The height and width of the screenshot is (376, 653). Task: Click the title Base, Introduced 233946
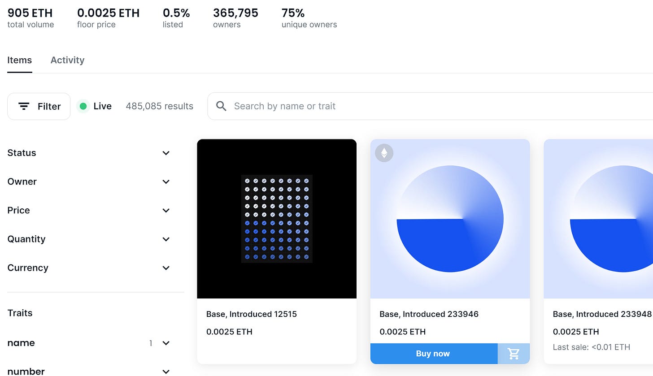point(429,314)
